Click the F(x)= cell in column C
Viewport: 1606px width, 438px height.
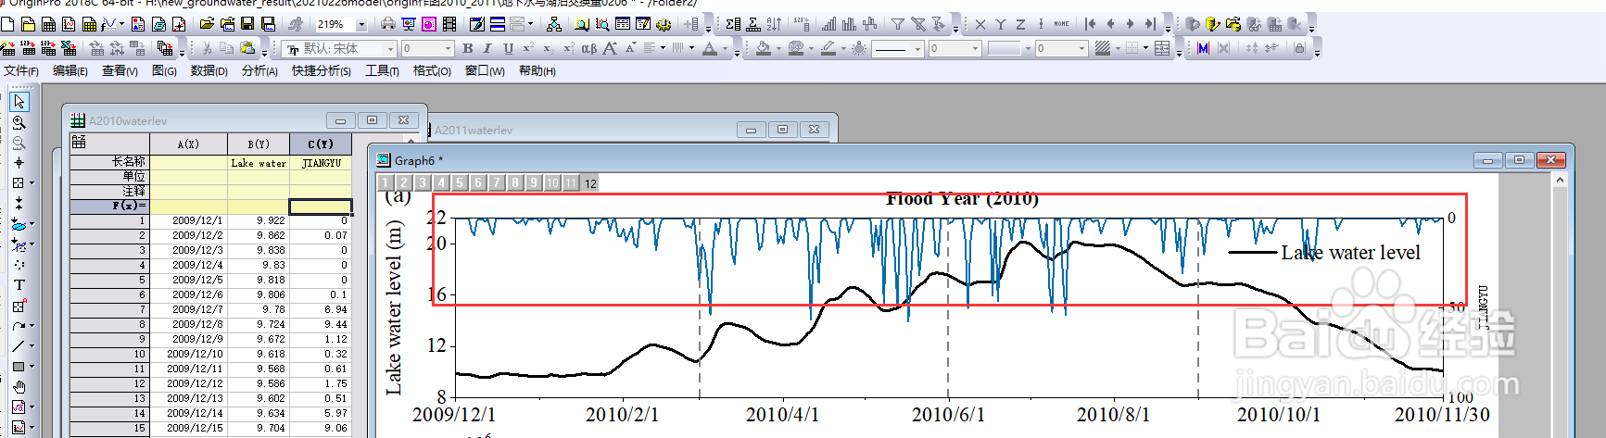pos(321,206)
